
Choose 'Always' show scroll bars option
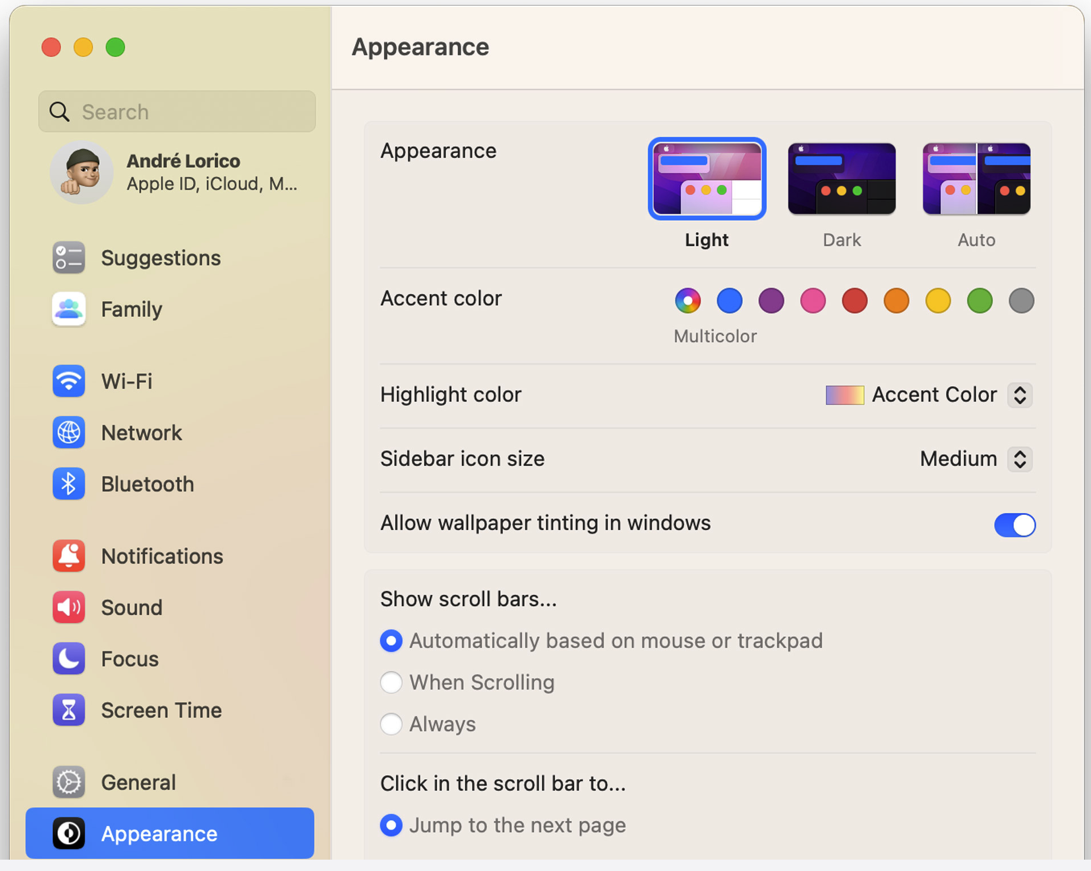pos(391,724)
